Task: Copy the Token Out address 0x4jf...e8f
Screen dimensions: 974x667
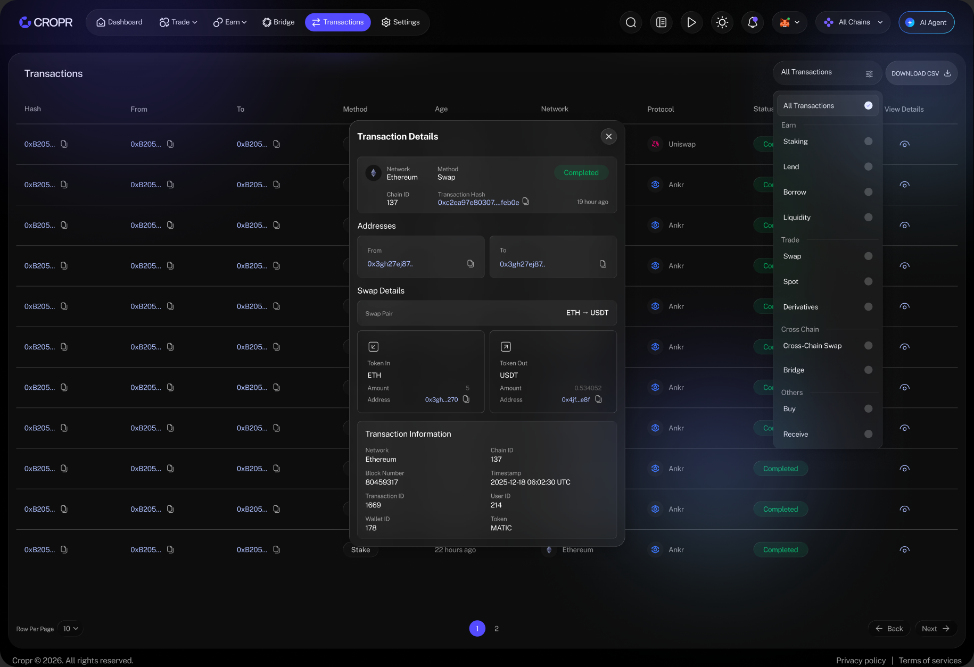Action: pyautogui.click(x=598, y=399)
